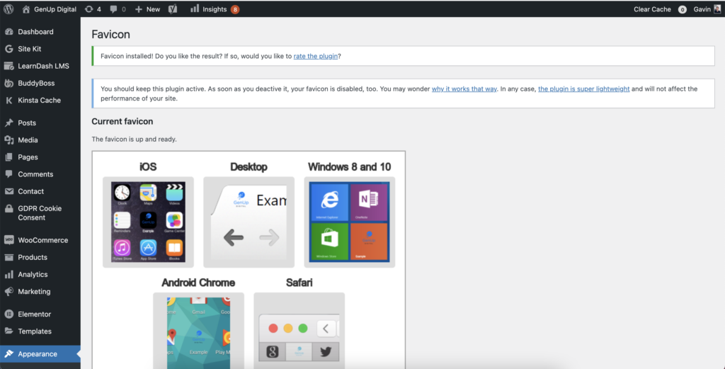Viewport: 725px width, 369px height.
Task: Click the Safari favicon preview image
Action: coord(299,331)
